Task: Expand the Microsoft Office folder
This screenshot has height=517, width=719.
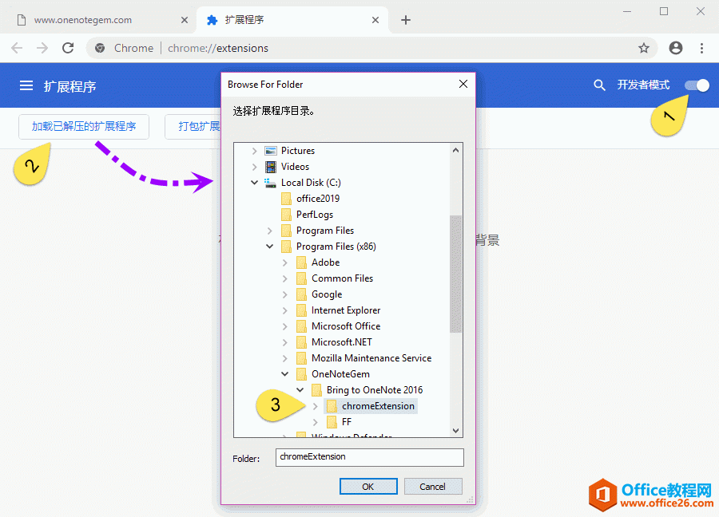Action: coord(285,326)
